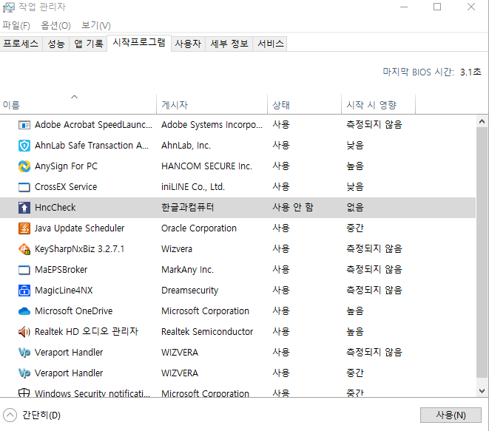
Task: Select the HncCheck entry name
Action: (x=55, y=208)
